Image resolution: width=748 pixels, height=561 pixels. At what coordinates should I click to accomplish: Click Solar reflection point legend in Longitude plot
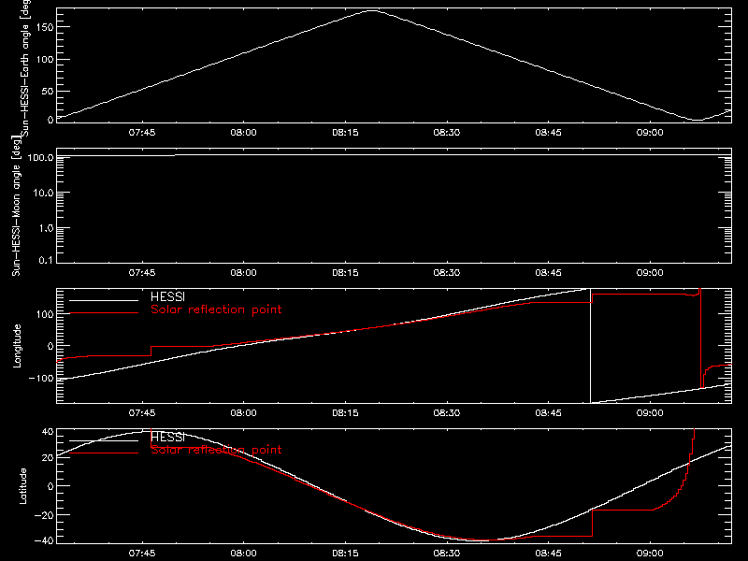tap(216, 309)
